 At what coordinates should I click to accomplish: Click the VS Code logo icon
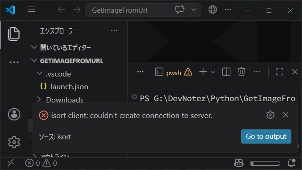point(10,10)
